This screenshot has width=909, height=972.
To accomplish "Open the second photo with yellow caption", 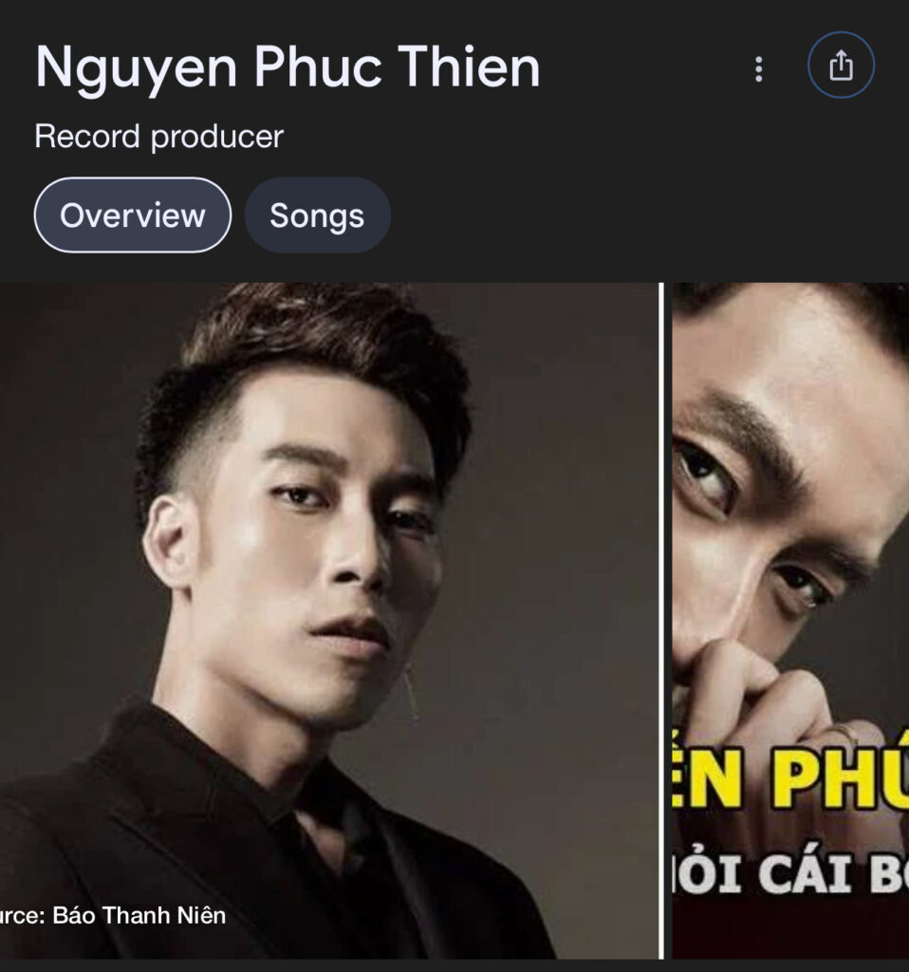I will click(790, 620).
